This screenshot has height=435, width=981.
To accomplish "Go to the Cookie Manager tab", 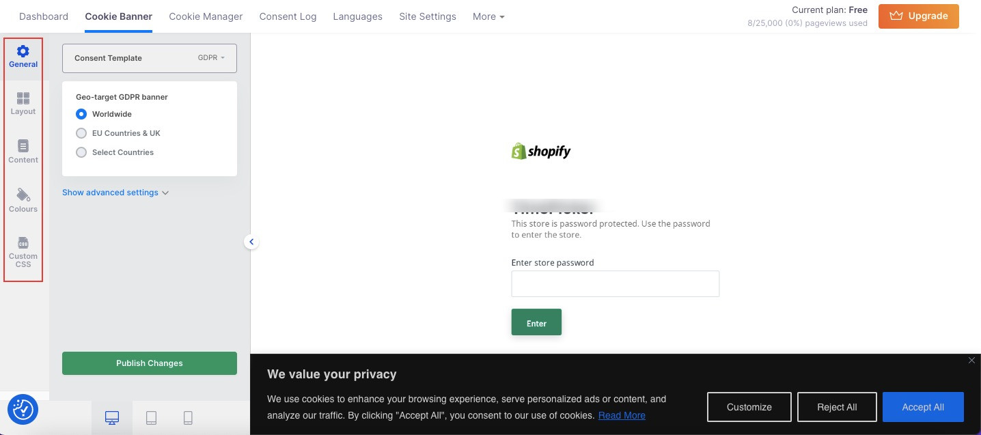I will click(x=206, y=16).
